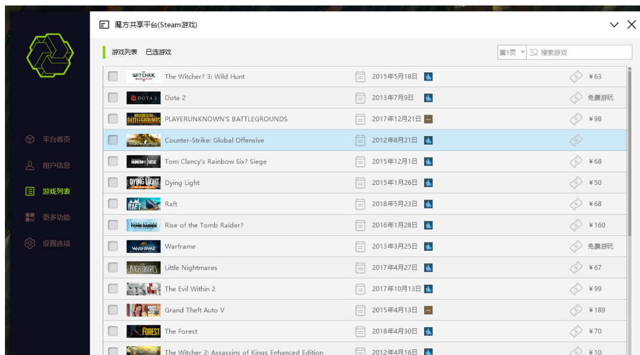640x355 pixels.
Task: Click the calendar icon for The Evil Within 2
Action: coord(360,289)
